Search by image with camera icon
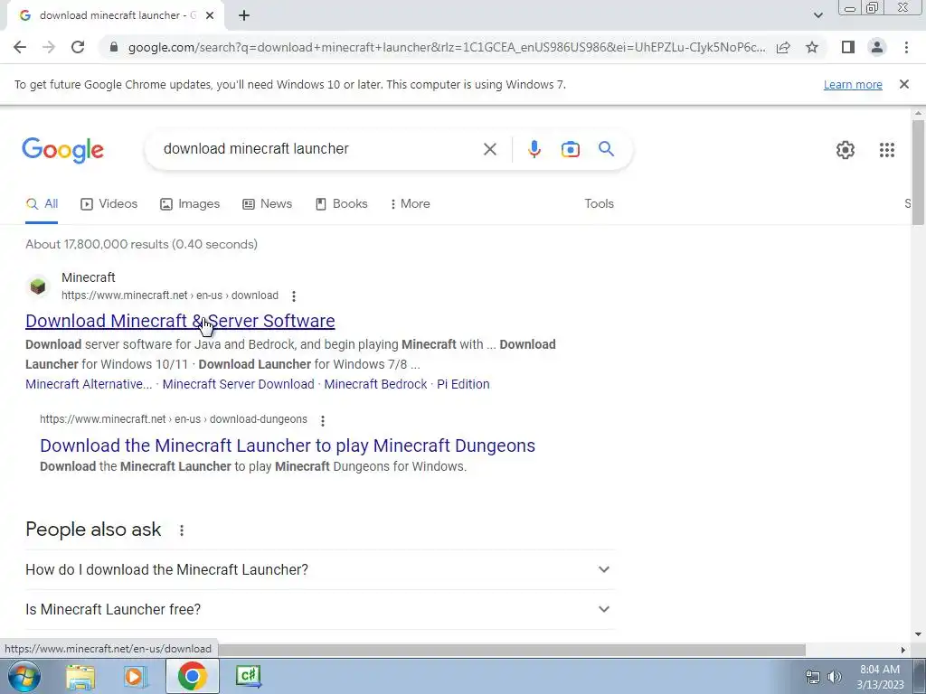Image resolution: width=926 pixels, height=694 pixels. click(x=570, y=149)
